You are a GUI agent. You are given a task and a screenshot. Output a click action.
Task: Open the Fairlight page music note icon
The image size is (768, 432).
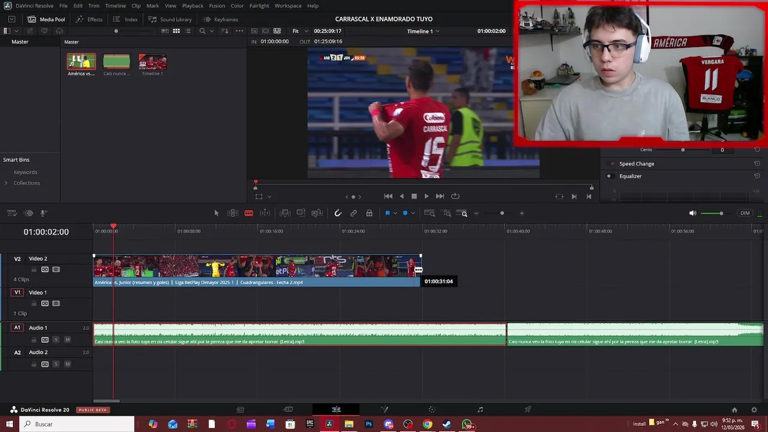[x=480, y=410]
